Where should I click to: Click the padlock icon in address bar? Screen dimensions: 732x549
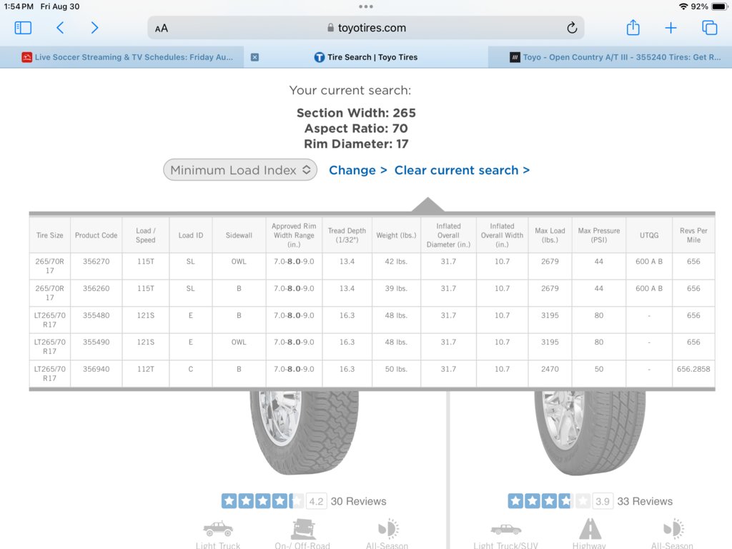[x=330, y=28]
